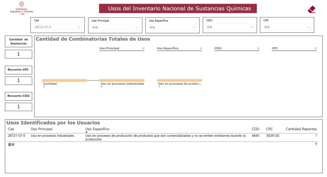
Task: Sort by the Cantidad Reportes column header
Action: pos(301,129)
